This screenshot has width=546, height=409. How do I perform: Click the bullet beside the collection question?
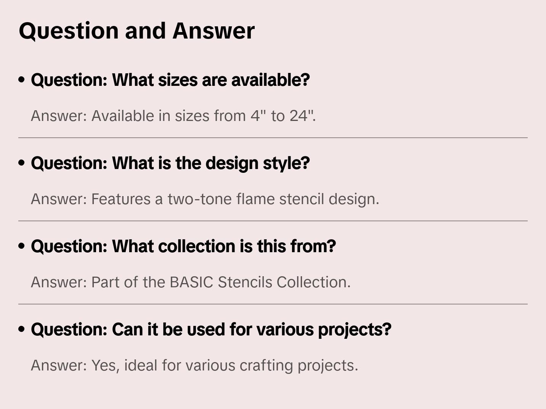point(22,246)
